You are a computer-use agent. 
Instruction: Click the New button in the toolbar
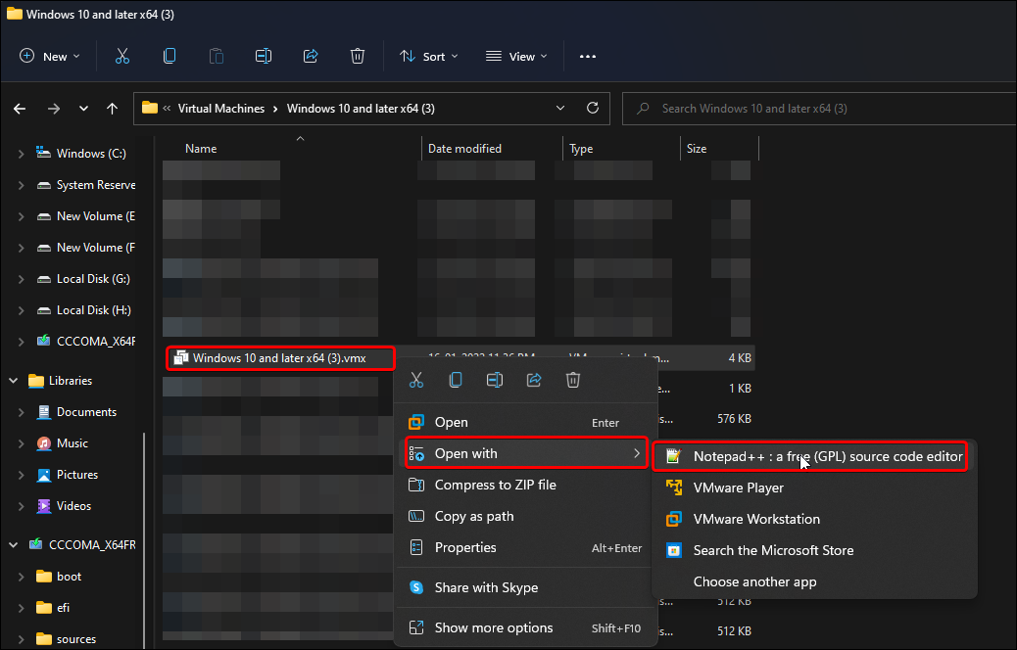[x=49, y=56]
